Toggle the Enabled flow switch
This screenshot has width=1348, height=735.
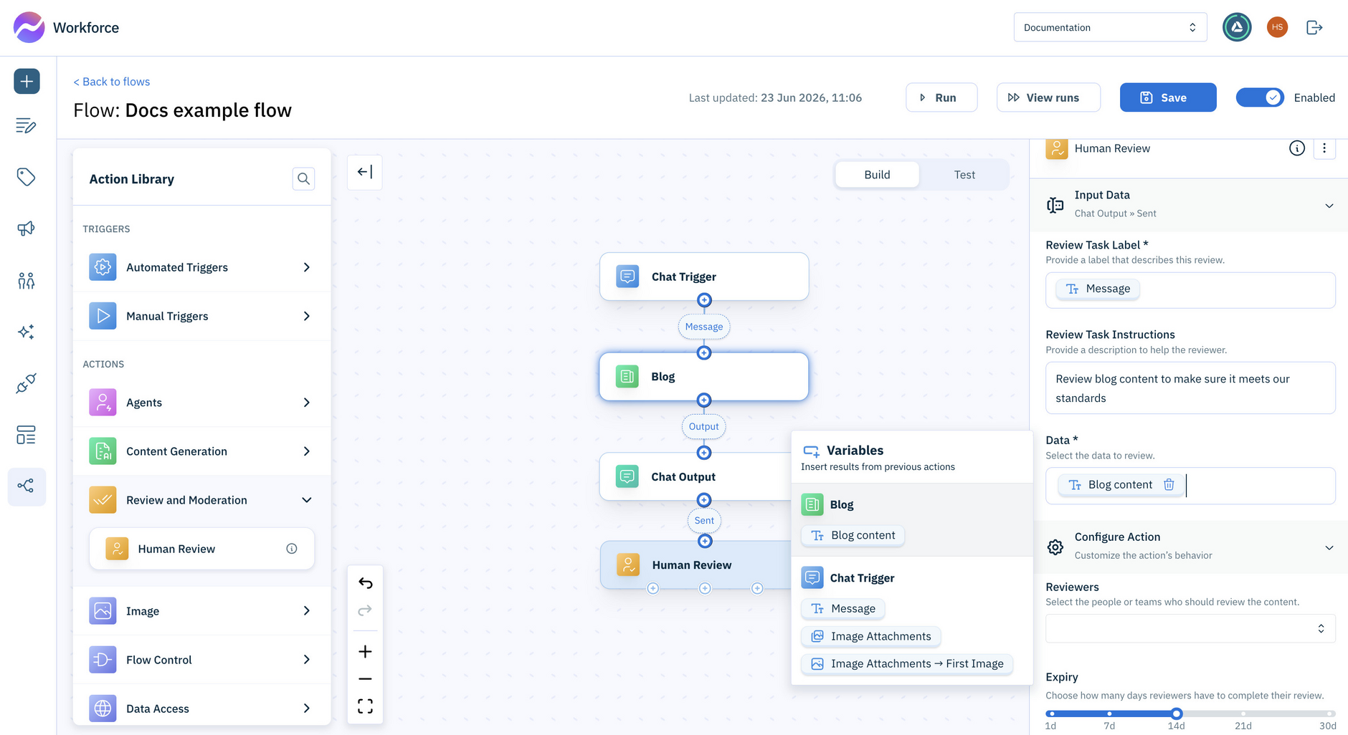coord(1260,97)
